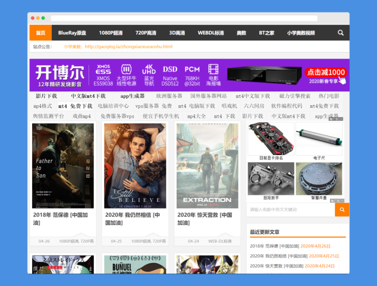Click the 唱戏机 ad link
The image size is (377, 286).
pyautogui.click(x=229, y=106)
